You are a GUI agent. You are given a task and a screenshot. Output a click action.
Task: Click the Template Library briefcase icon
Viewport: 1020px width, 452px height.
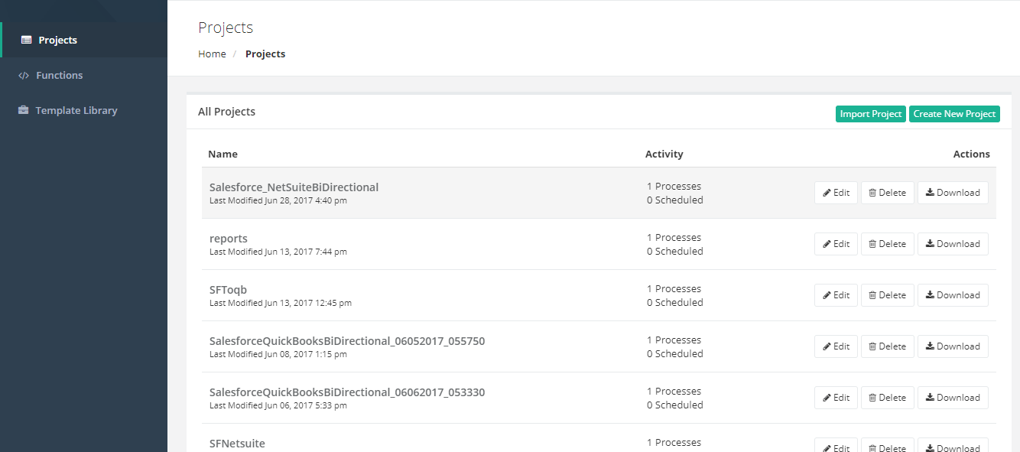pos(23,111)
